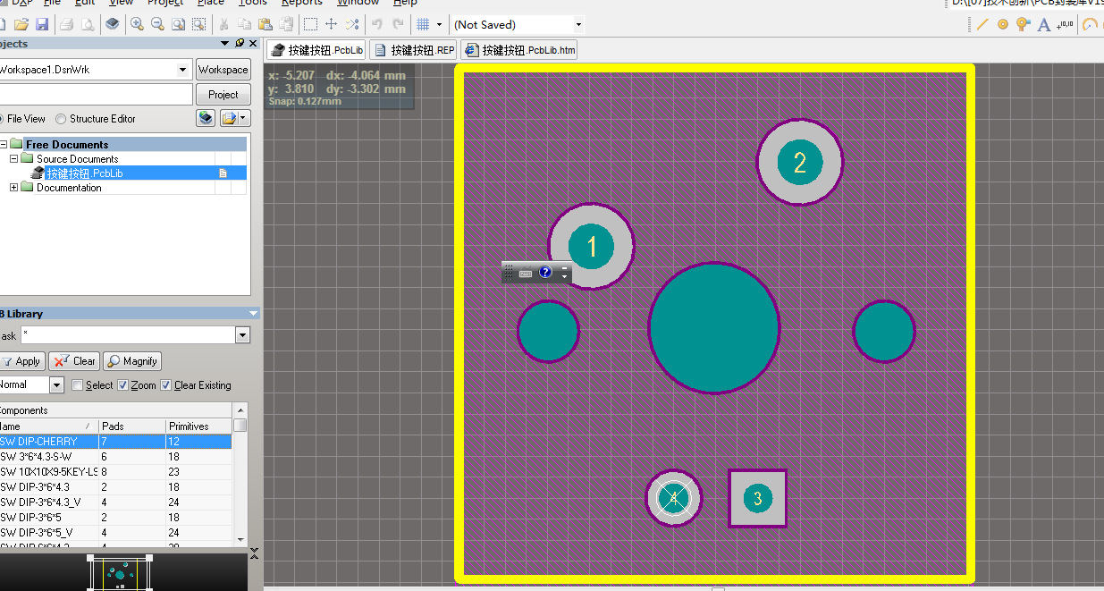Open the Help menu
This screenshot has width=1104, height=591.
(405, 3)
